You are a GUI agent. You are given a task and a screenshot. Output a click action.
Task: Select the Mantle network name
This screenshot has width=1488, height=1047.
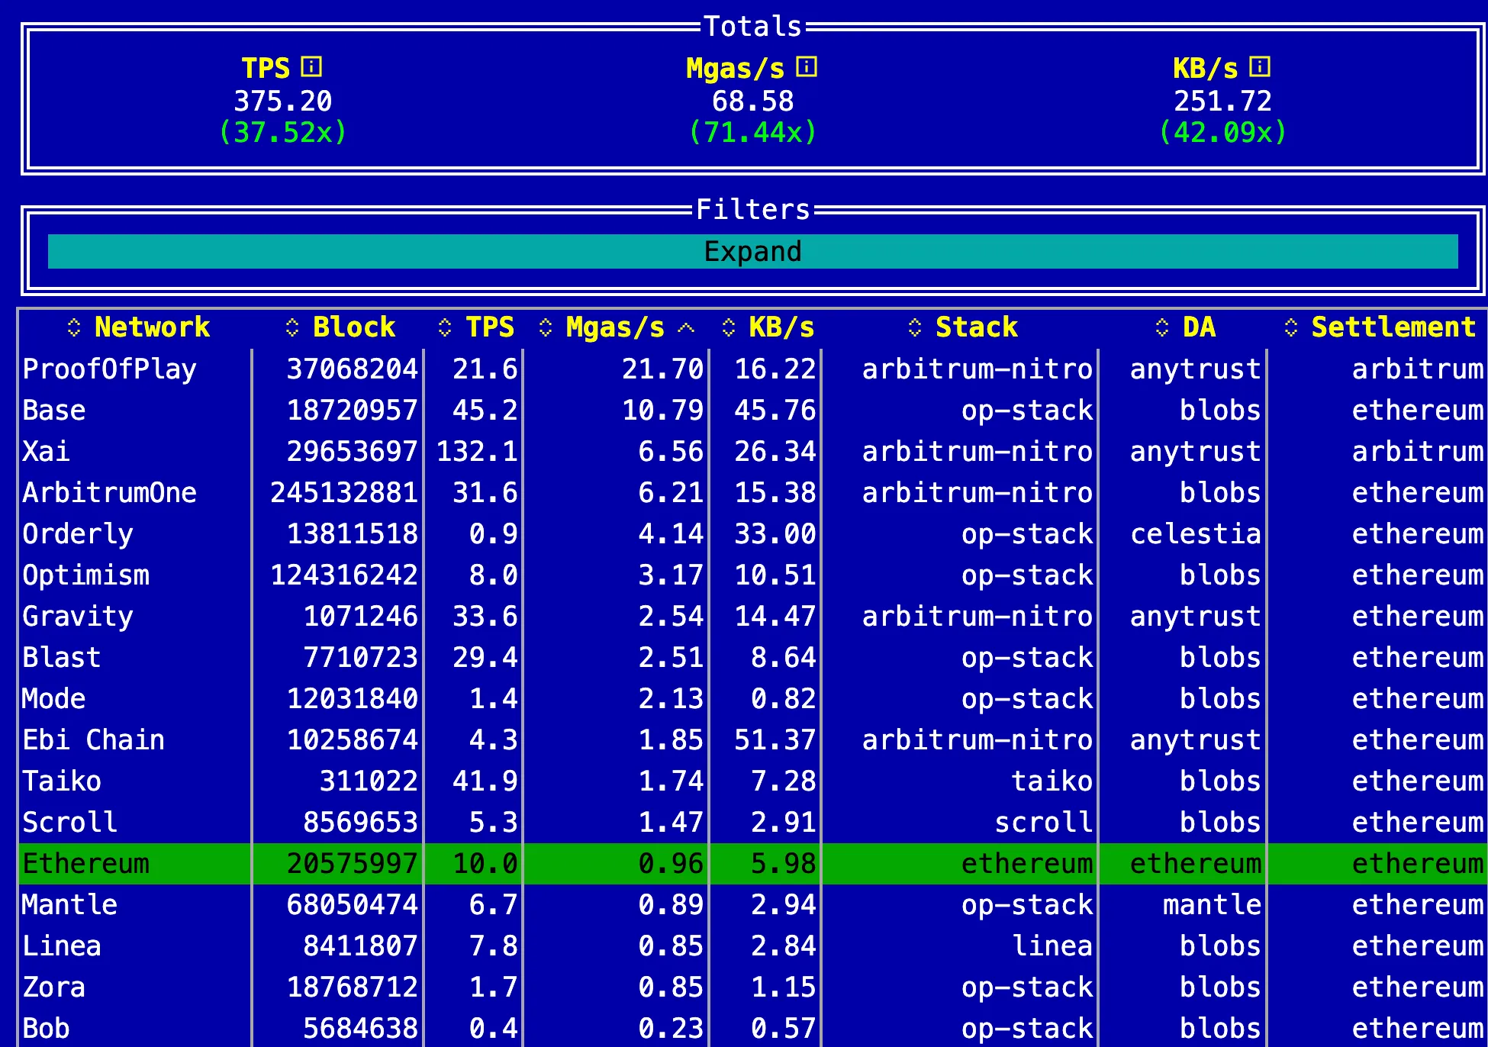tap(70, 905)
